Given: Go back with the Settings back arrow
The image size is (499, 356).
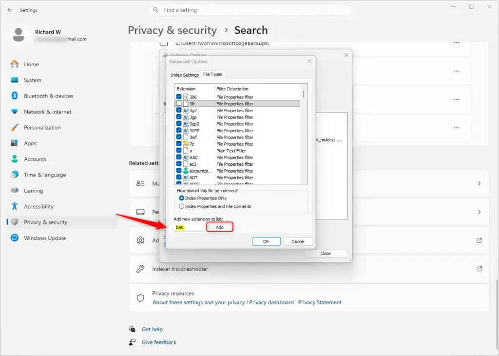Looking at the screenshot, I should coord(10,10).
